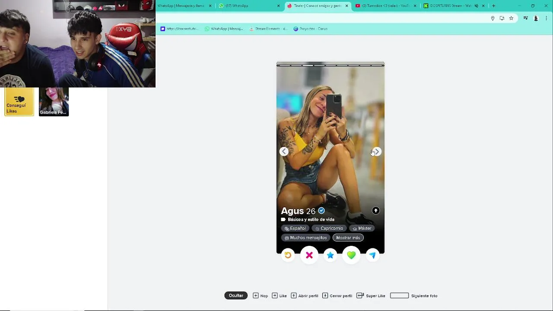Viewport: 553px width, 311px height.
Task: Click the Básicos y estilo de vida heading
Action: [x=311, y=219]
